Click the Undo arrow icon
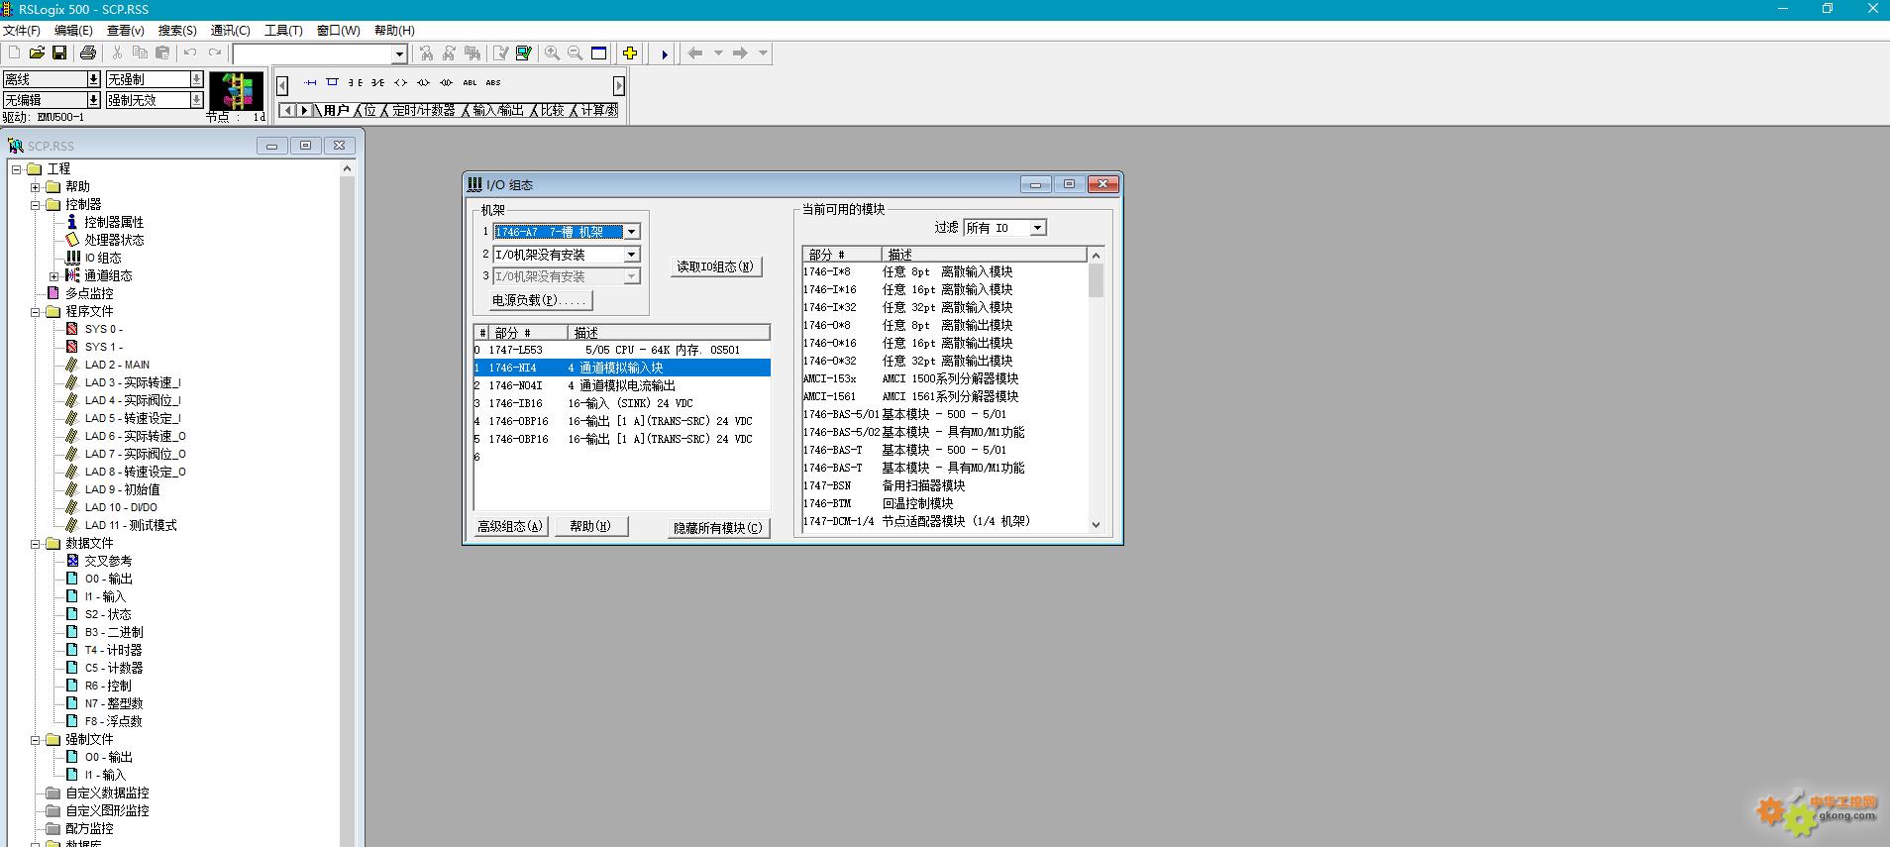Viewport: 1890px width, 847px height. click(190, 53)
